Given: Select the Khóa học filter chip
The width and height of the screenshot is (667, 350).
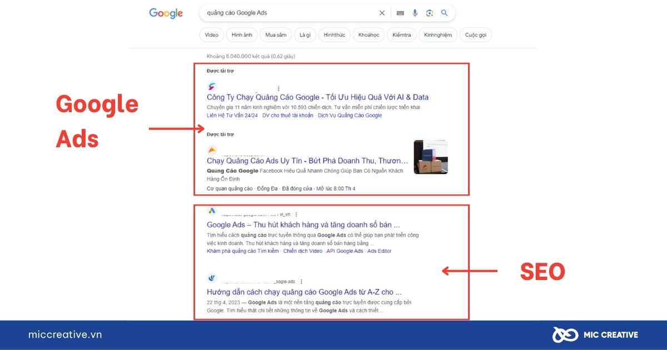Looking at the screenshot, I should click(369, 34).
